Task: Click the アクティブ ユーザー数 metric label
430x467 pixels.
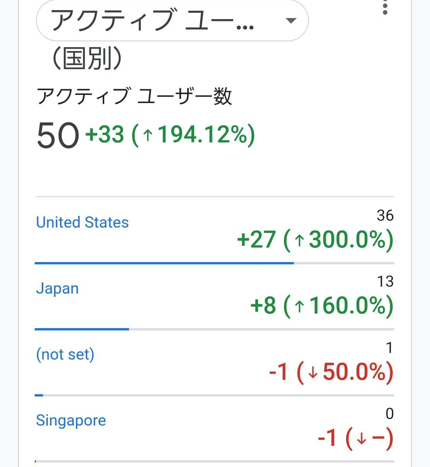Action: point(135,96)
